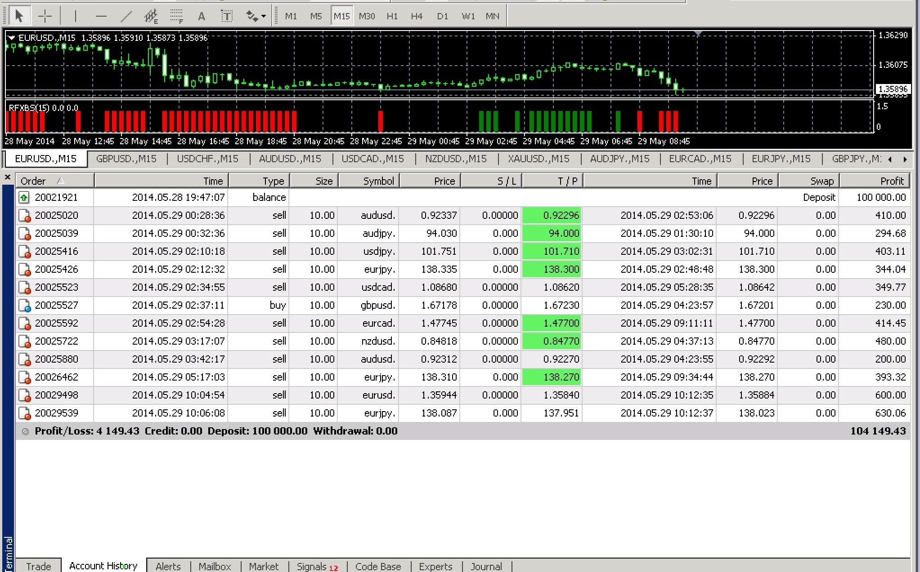Switch chart to D1 timeframe
This screenshot has height=572, width=920.
pos(442,17)
